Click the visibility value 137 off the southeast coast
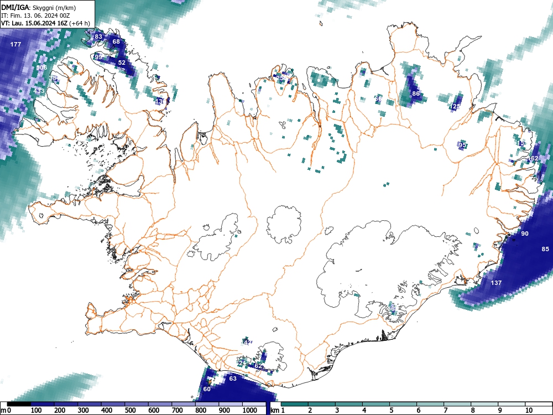553x415 pixels. tap(496, 283)
